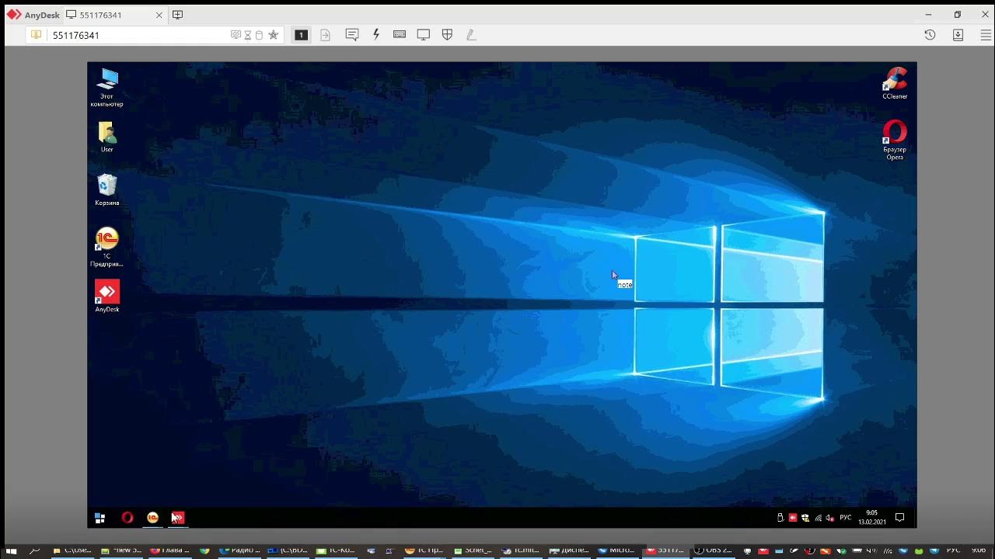Add session to favorites with star icon

click(273, 35)
